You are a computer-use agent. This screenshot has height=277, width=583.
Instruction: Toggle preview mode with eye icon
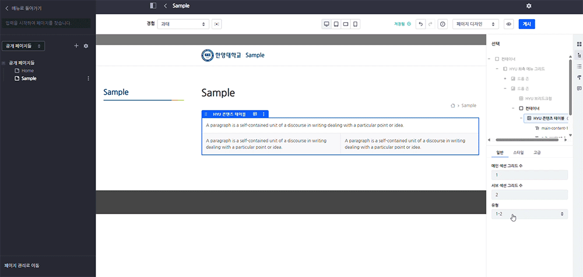click(509, 24)
